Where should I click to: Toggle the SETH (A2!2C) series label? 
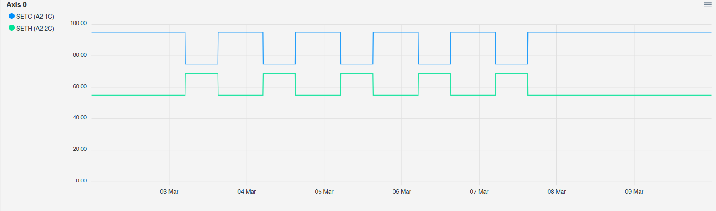(35, 29)
